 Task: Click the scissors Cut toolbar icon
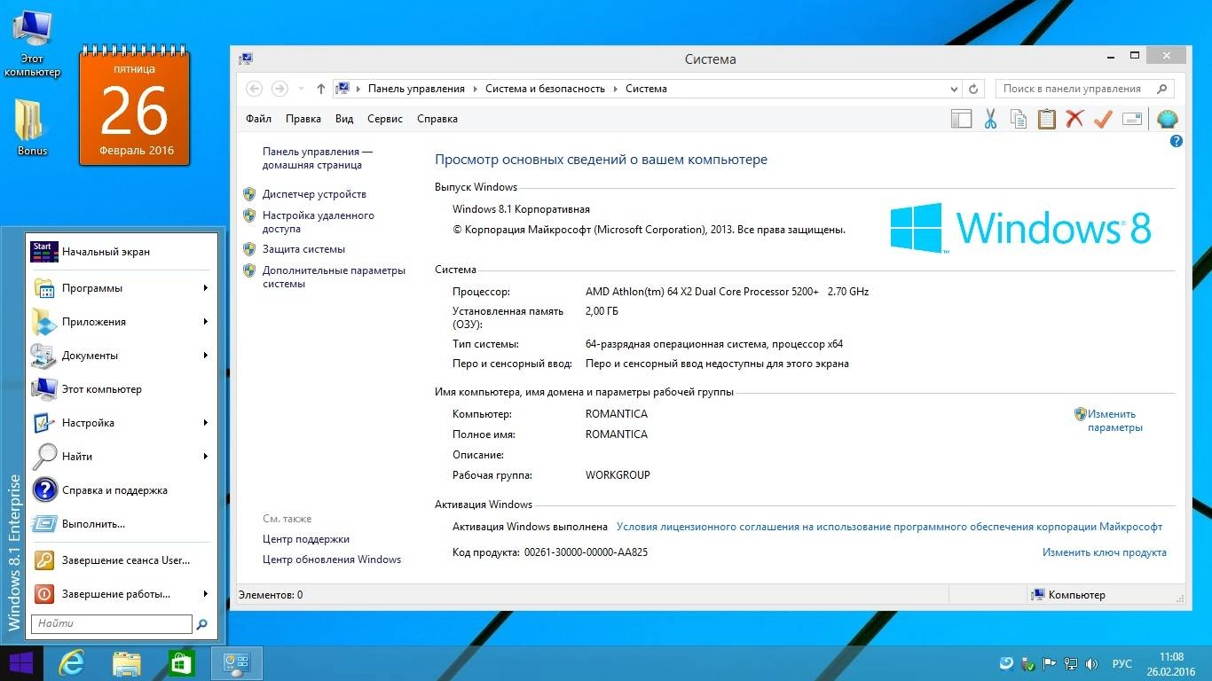click(x=990, y=119)
